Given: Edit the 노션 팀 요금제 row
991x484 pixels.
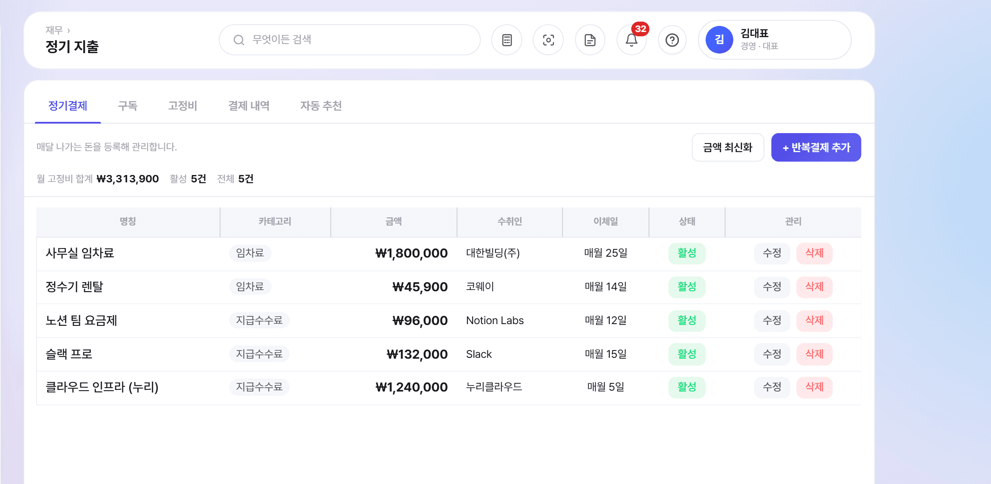Looking at the screenshot, I should (x=772, y=321).
